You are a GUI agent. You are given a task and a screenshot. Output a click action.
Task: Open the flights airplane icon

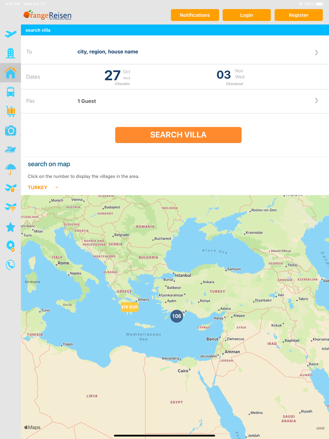click(11, 34)
